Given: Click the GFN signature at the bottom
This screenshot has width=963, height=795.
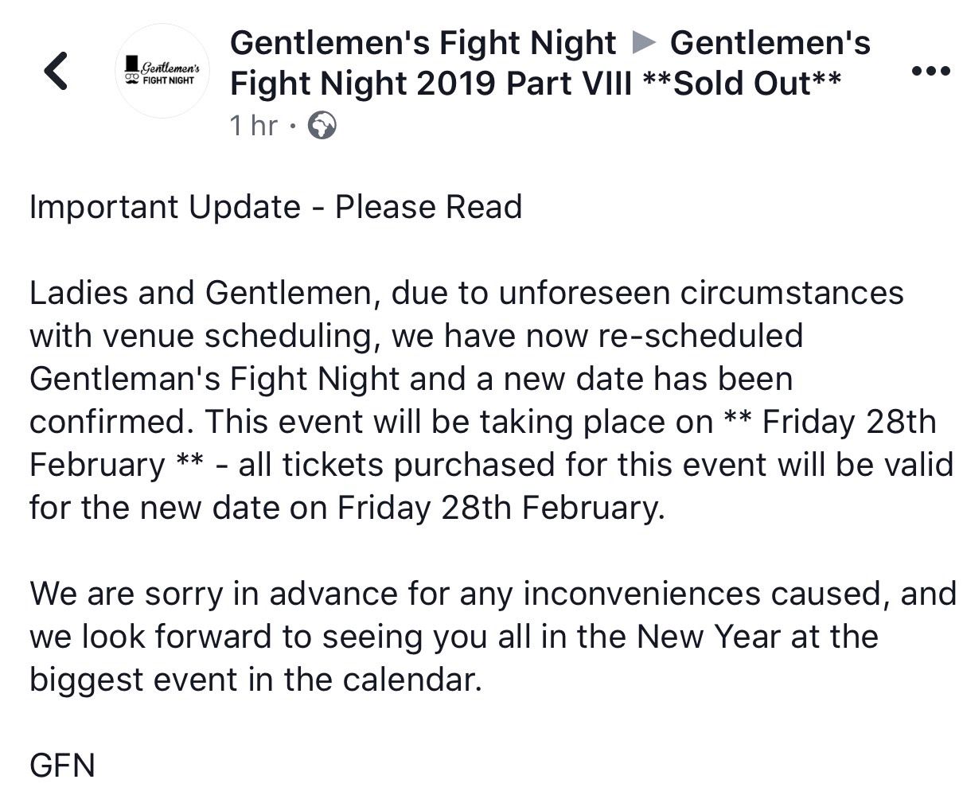Looking at the screenshot, I should (62, 766).
